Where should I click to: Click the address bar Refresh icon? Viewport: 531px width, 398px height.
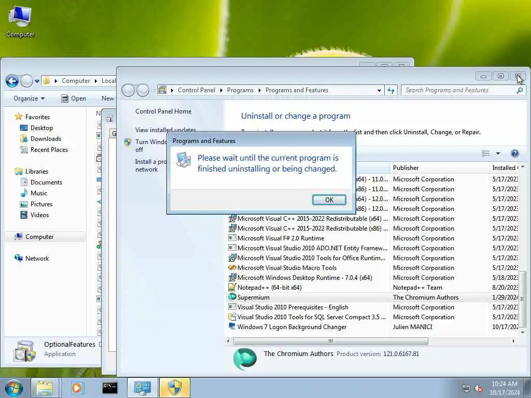tap(391, 90)
